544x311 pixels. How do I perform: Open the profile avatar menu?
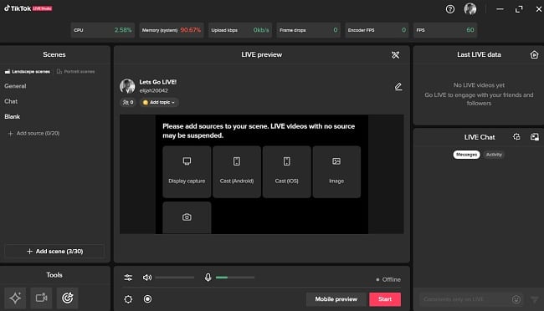pos(470,9)
